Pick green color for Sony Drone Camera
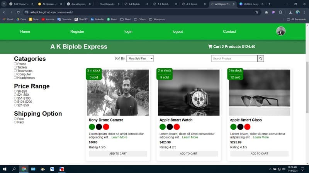 click(92, 127)
